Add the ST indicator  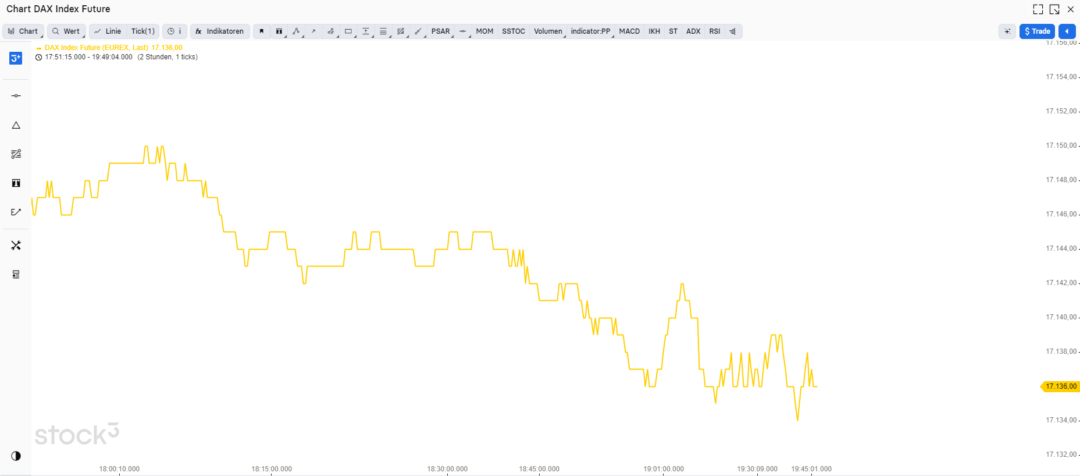673,31
